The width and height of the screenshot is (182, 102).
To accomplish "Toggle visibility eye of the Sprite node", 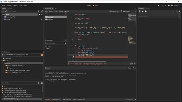I will pyautogui.click(x=42, y=19).
